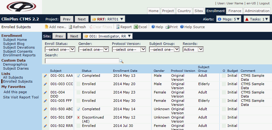Export list using Excel icon
The width and height of the screenshot is (272, 130).
click(x=136, y=27)
